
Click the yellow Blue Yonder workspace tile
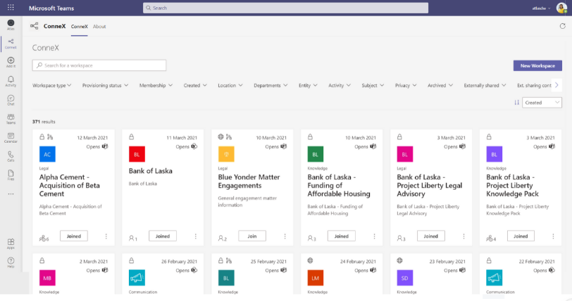[x=226, y=154]
